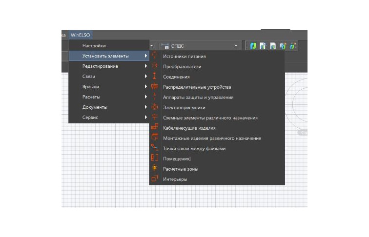The image size is (369, 237).
Task: Click Монтажные изделия различного назначения icon
Action: click(x=154, y=137)
